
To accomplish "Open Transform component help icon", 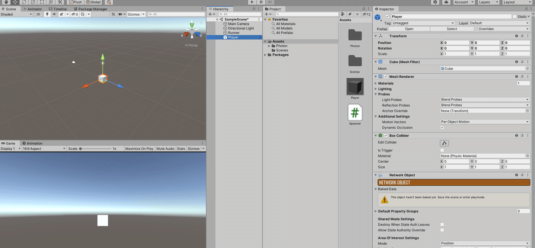I will click(516, 36).
